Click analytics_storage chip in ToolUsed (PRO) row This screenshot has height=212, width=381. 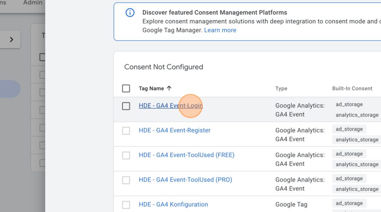pos(357,189)
